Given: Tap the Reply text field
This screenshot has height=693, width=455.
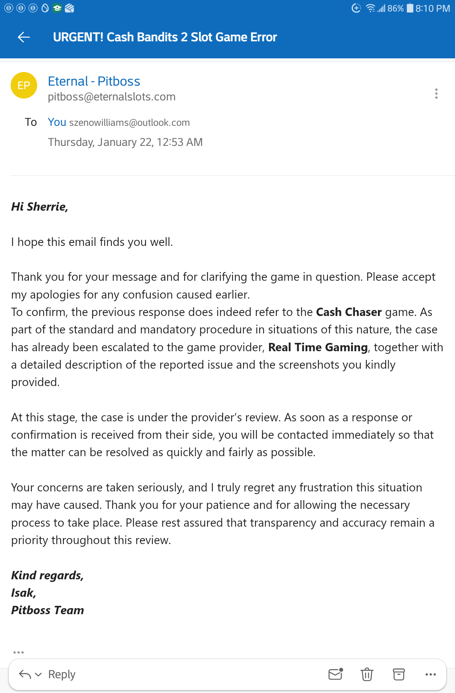Looking at the screenshot, I should 62,674.
